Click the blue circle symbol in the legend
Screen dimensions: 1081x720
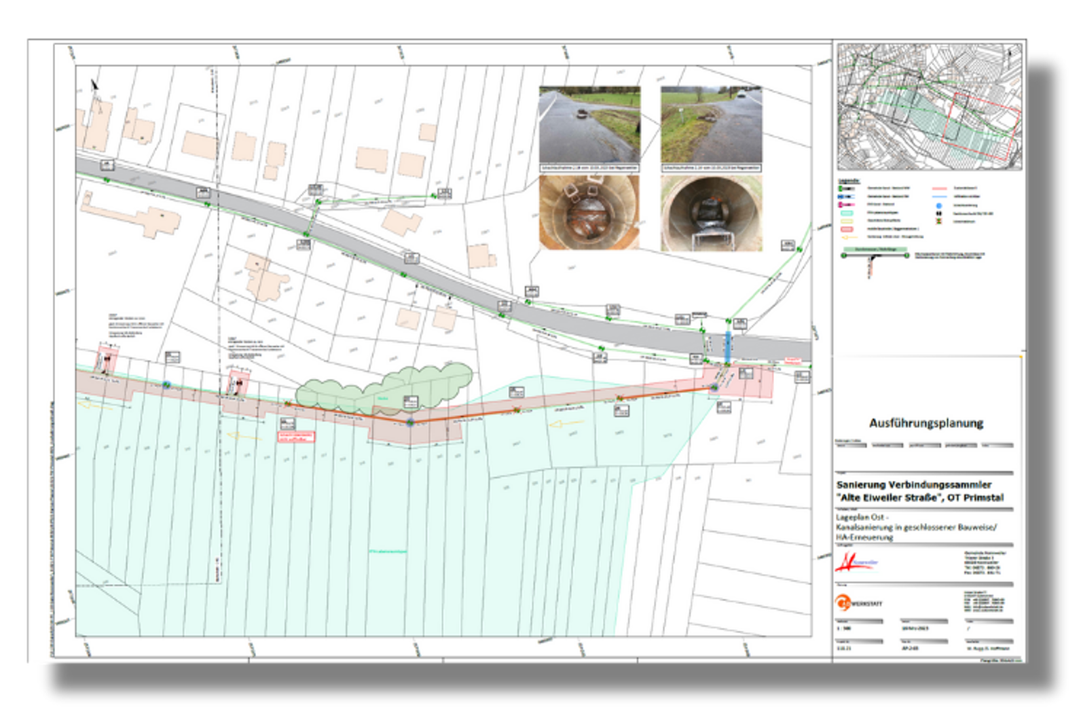[939, 205]
